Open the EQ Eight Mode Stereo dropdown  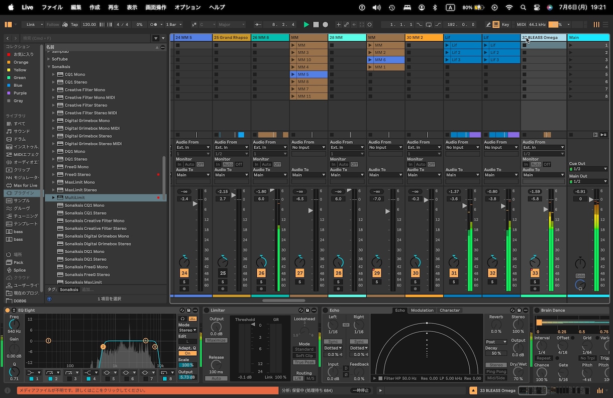[x=187, y=330]
